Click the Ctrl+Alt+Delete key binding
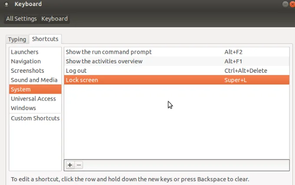This screenshot has width=295, height=185. [x=246, y=71]
